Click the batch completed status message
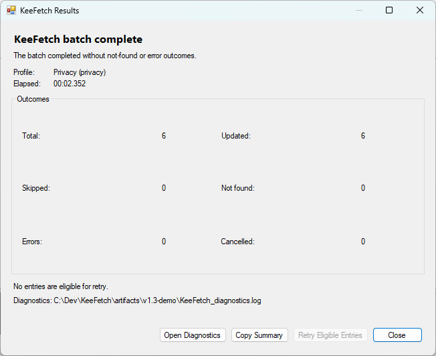The height and width of the screenshot is (356, 436). [105, 56]
